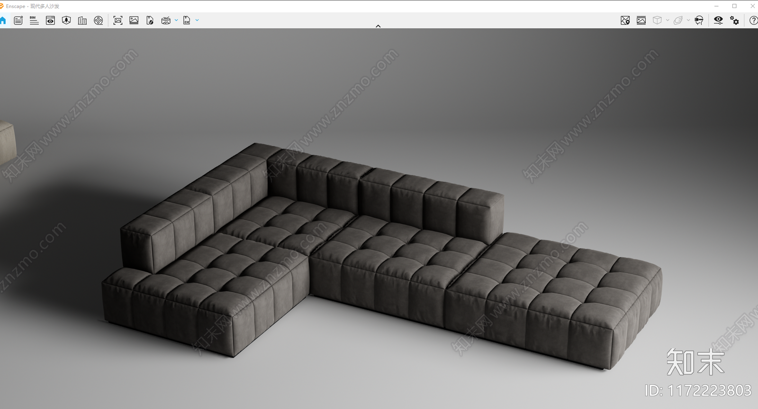
Task: Close the Enscape window
Action: click(x=752, y=6)
